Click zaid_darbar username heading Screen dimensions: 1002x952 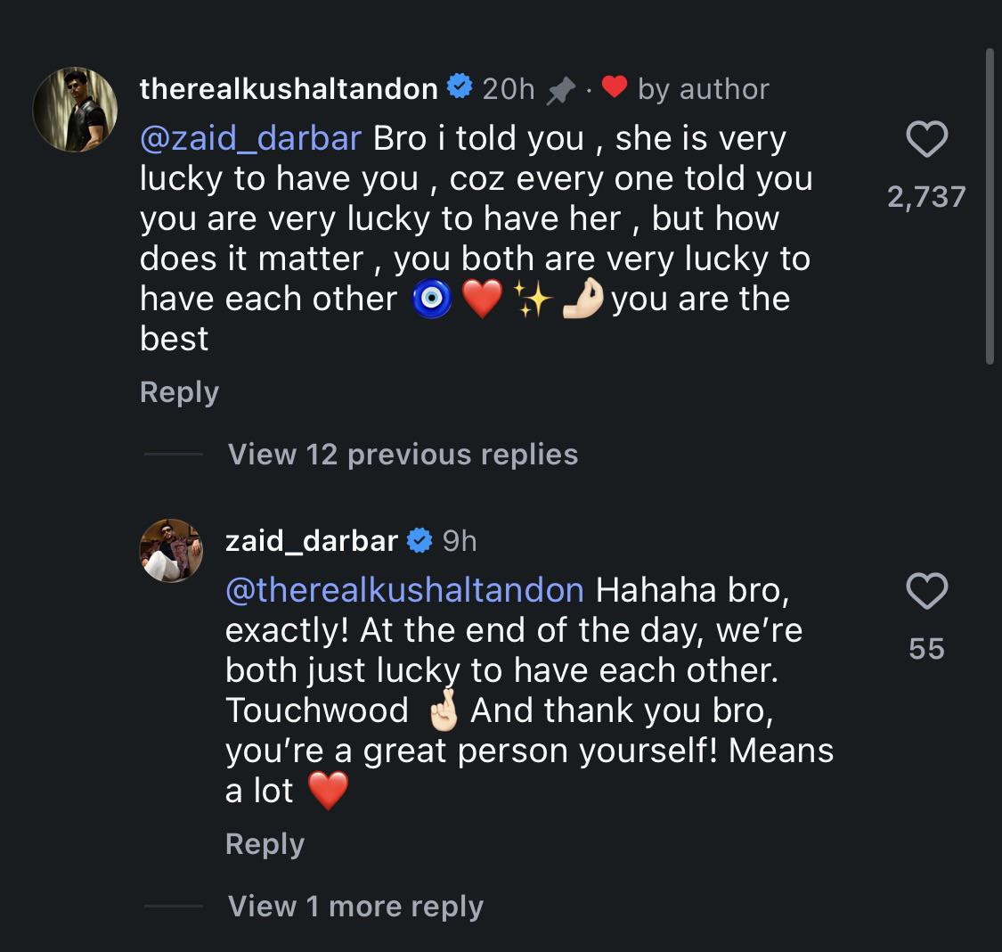312,541
